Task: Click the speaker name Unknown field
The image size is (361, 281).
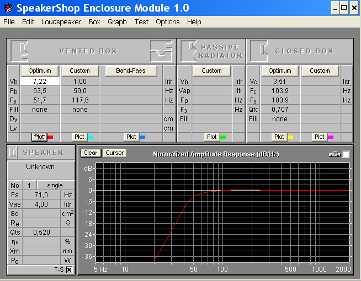Action: click(40, 170)
